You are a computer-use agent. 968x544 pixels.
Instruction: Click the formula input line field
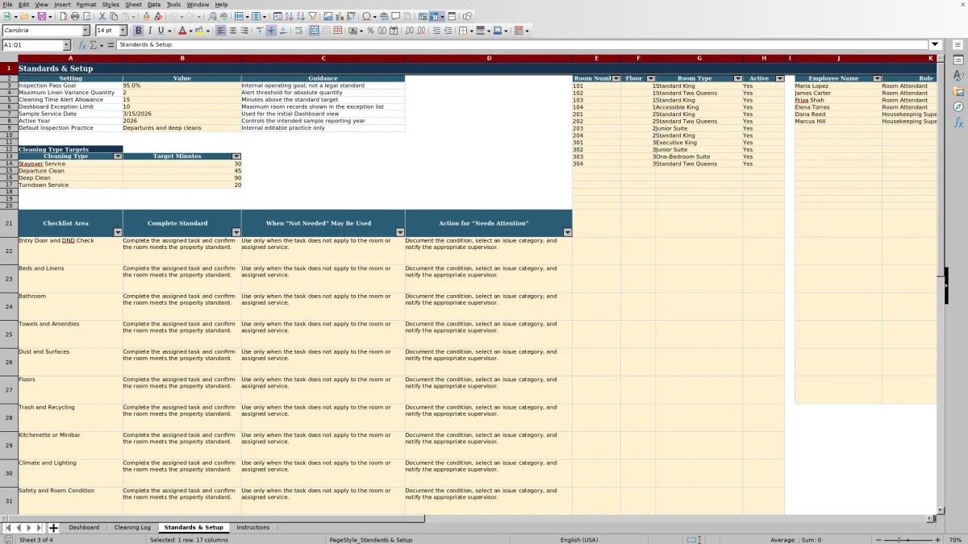pos(523,45)
